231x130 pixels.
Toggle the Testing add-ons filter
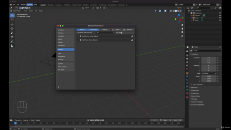click(105, 30)
